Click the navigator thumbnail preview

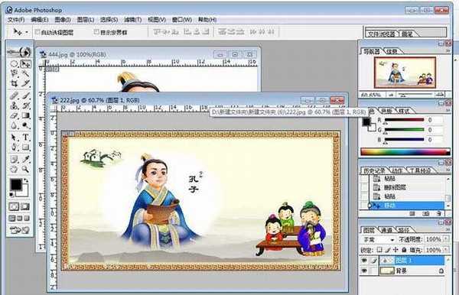tap(405, 72)
